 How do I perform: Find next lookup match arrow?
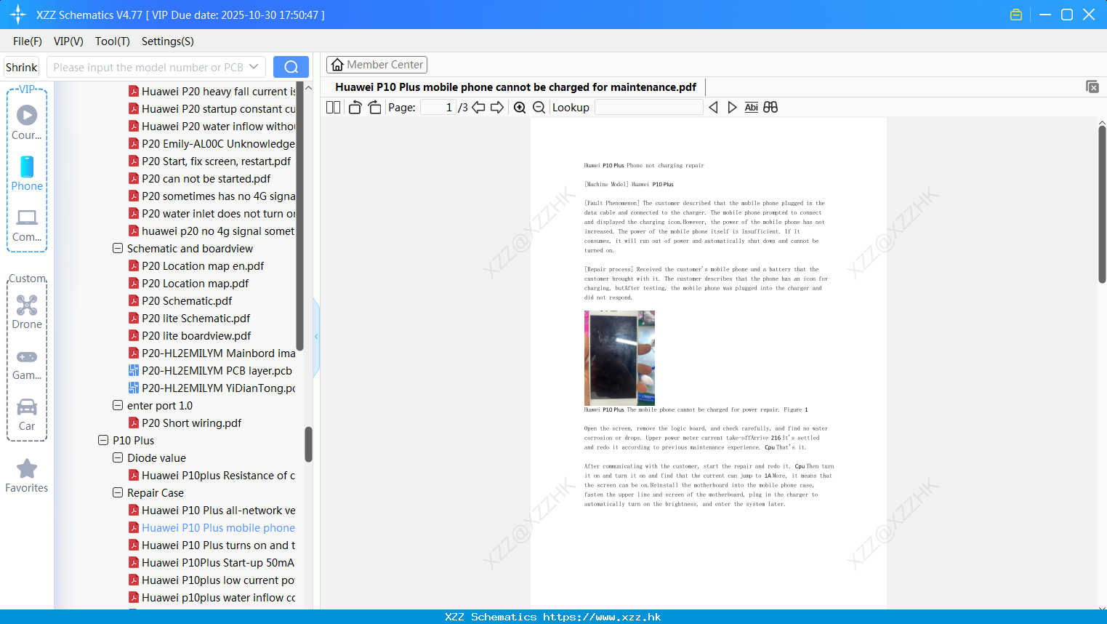[x=732, y=107]
